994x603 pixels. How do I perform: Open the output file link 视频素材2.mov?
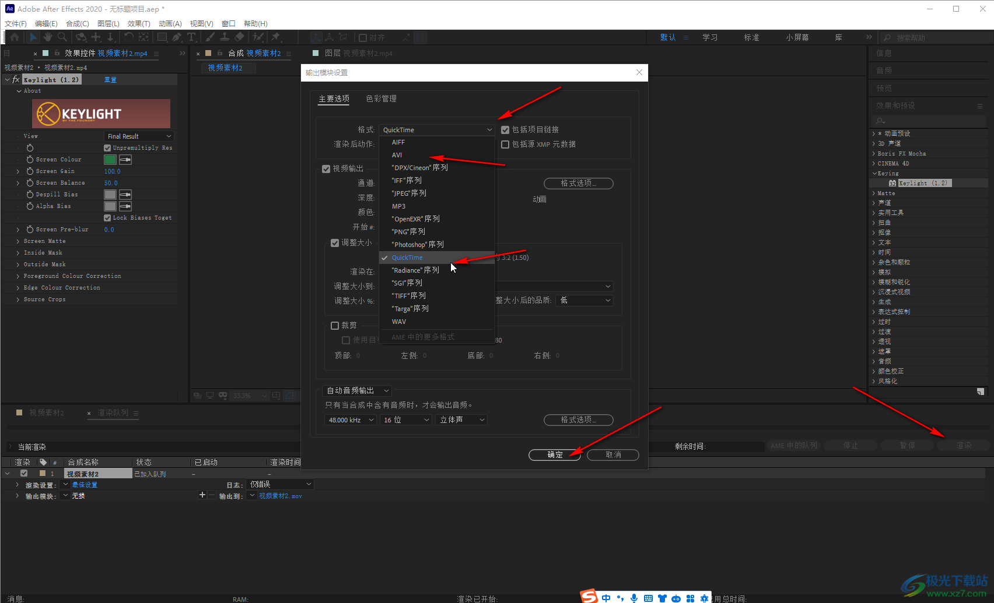pyautogui.click(x=281, y=496)
